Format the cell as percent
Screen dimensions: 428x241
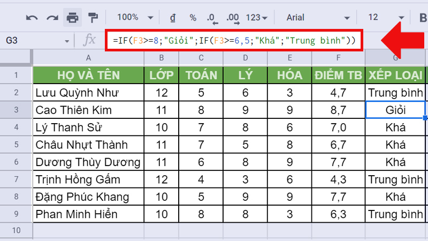click(x=193, y=18)
